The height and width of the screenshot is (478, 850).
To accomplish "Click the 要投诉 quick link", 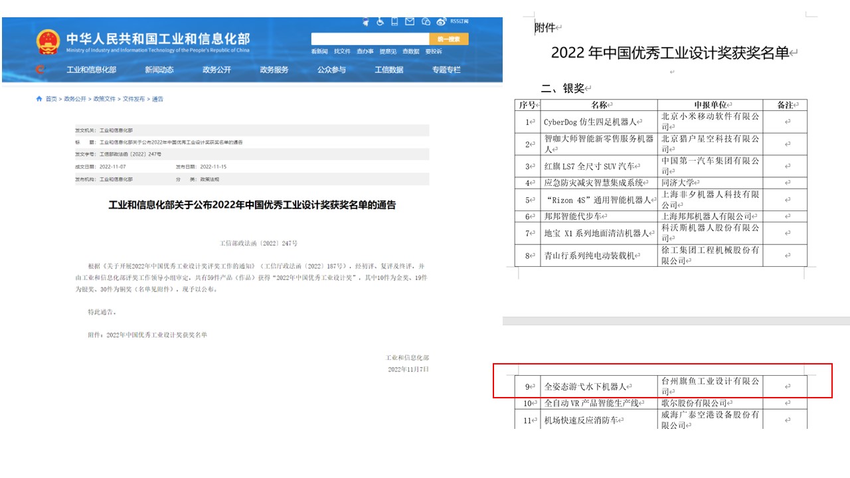I will [x=434, y=51].
